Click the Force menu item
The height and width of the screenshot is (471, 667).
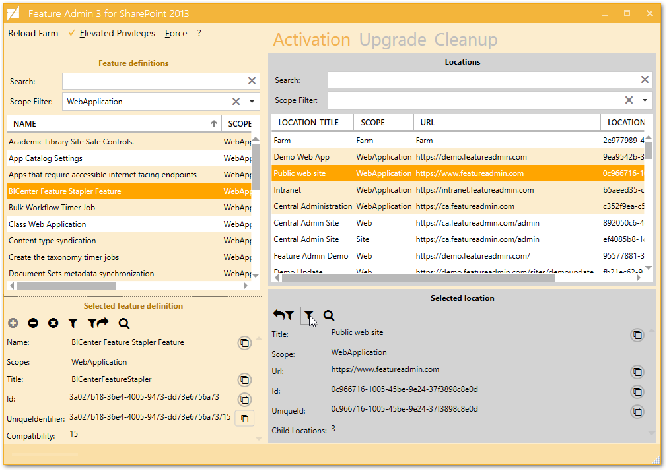coord(176,33)
